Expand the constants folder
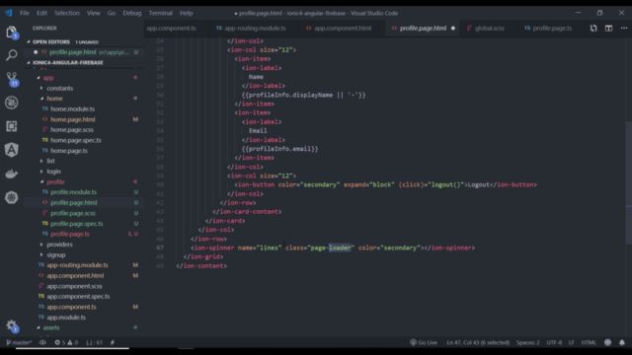This screenshot has height=355, width=632. [x=59, y=88]
